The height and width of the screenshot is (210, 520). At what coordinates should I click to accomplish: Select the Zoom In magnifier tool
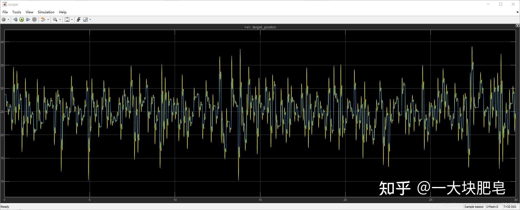[x=55, y=19]
